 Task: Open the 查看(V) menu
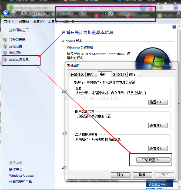[38, 21]
